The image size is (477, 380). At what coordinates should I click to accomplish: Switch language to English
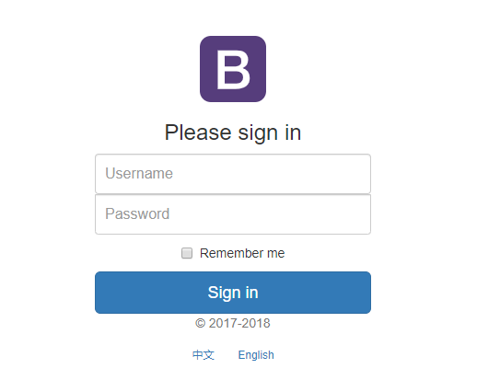click(x=256, y=355)
